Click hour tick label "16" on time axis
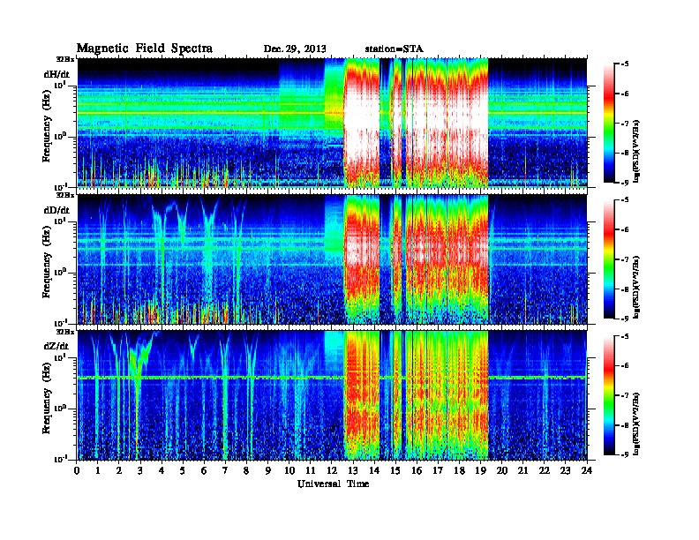This screenshot has height=540, width=699. (x=417, y=470)
